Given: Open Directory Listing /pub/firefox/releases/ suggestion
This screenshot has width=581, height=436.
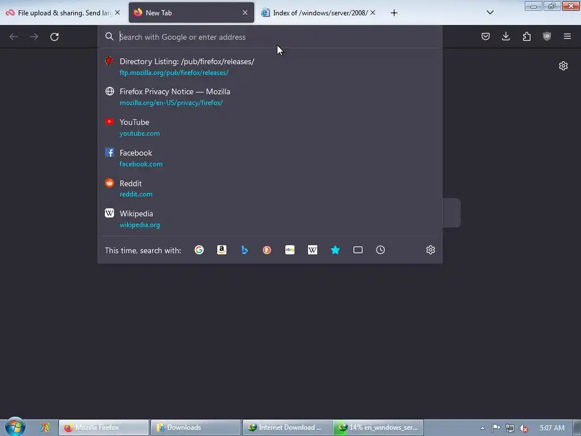Looking at the screenshot, I should pyautogui.click(x=270, y=67).
